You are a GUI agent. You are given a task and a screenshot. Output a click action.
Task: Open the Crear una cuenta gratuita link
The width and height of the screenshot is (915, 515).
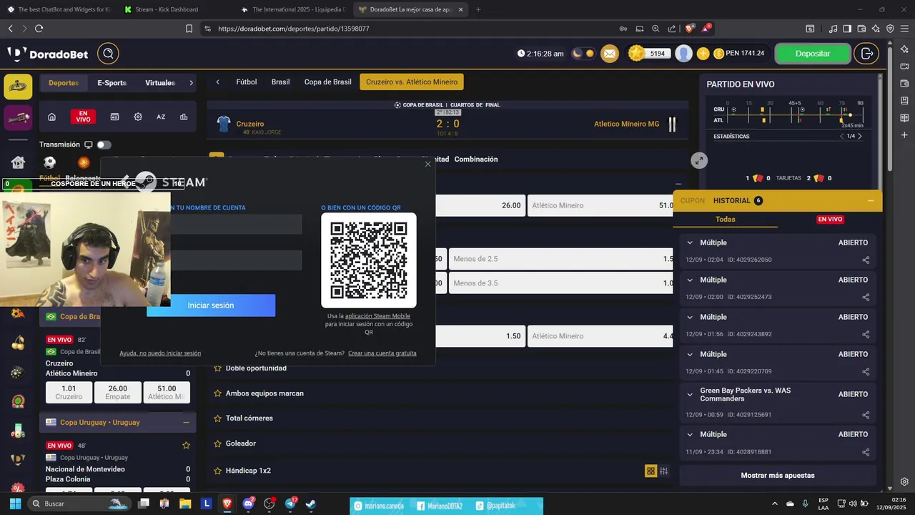pos(382,353)
